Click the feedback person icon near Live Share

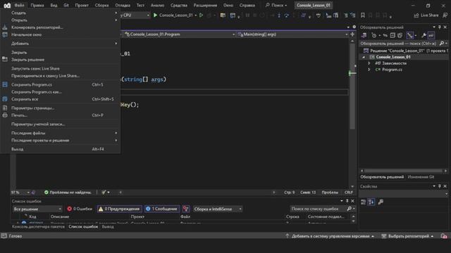tap(445, 15)
